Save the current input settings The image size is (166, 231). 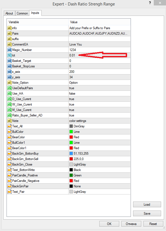pyautogui.click(x=147, y=214)
